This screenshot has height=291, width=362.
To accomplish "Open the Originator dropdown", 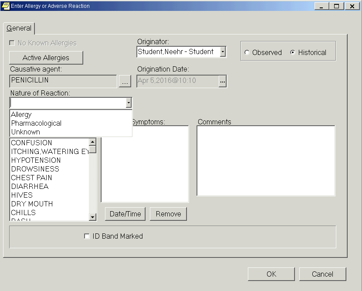I will tap(223, 51).
